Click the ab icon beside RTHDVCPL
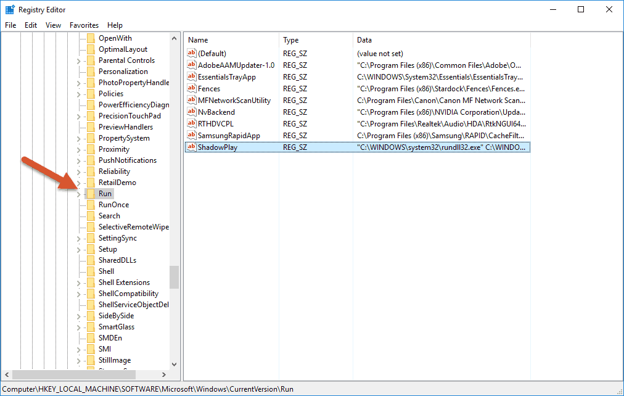624x396 pixels. tap(192, 124)
